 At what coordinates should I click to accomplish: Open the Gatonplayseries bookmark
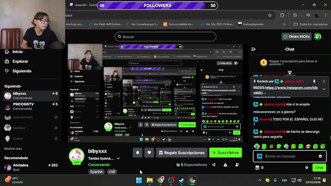coord(251,24)
